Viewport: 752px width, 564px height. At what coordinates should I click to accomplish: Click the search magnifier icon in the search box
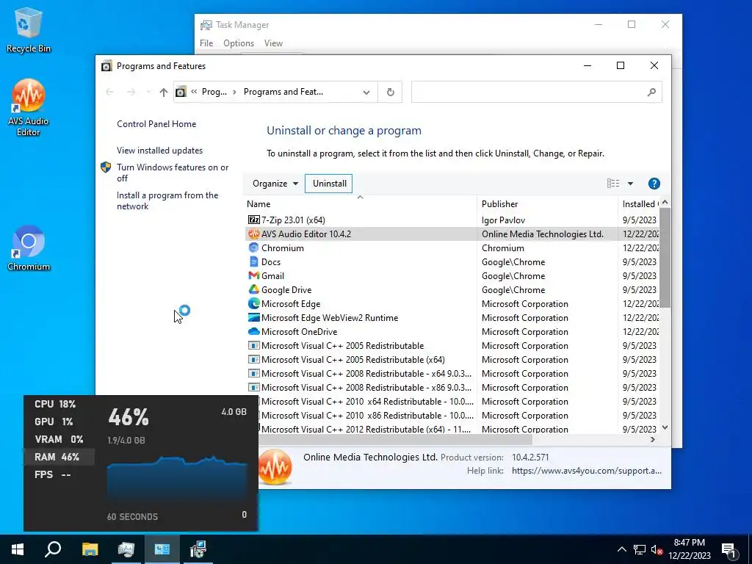[651, 92]
